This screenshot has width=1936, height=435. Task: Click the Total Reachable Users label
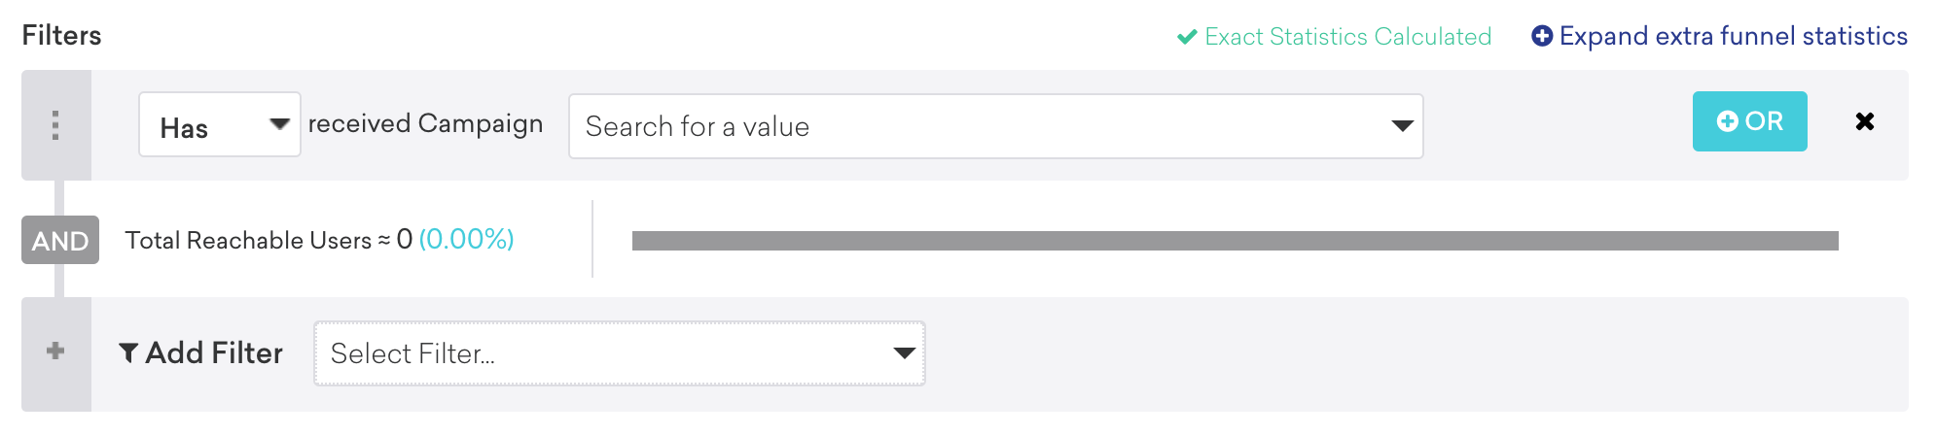click(x=248, y=240)
